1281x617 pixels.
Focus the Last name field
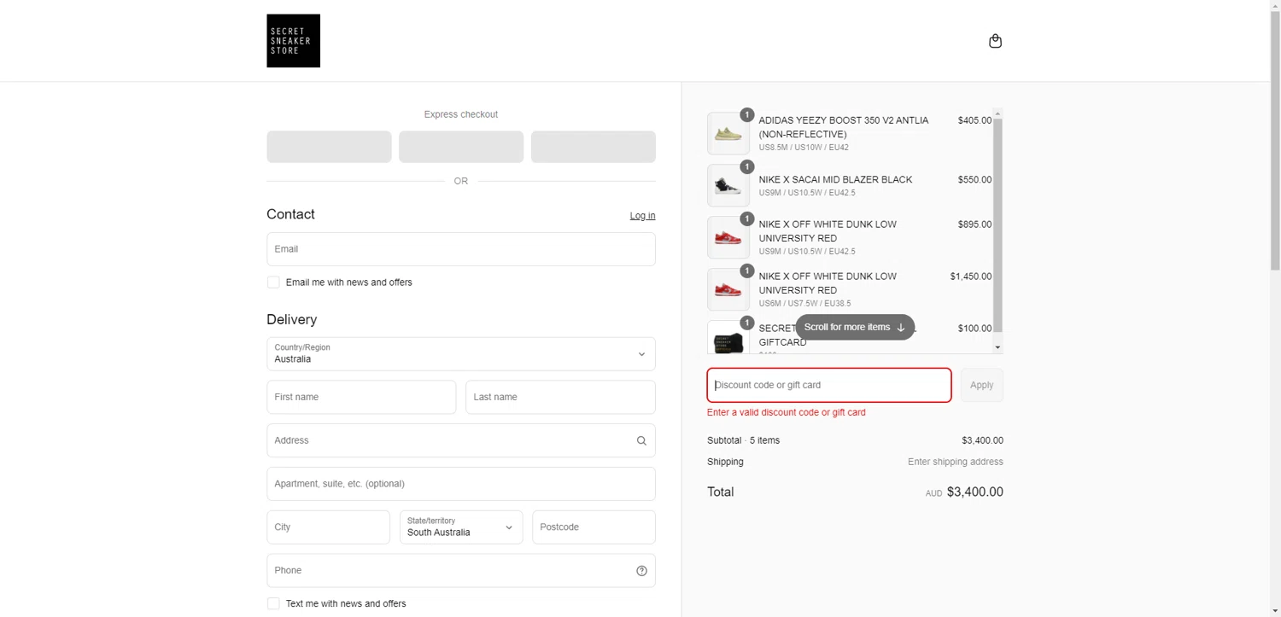(560, 397)
